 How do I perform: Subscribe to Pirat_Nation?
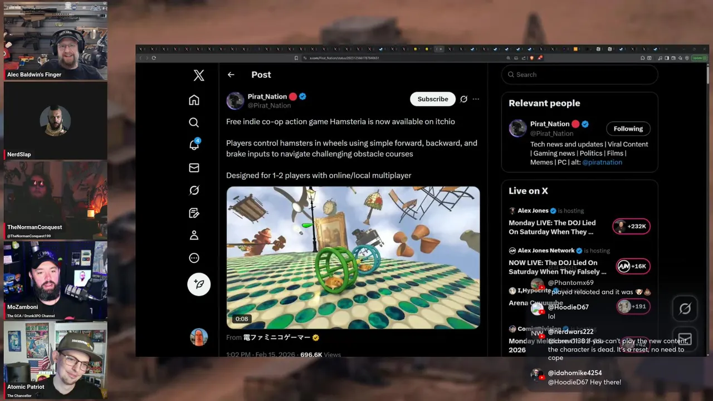coord(433,99)
